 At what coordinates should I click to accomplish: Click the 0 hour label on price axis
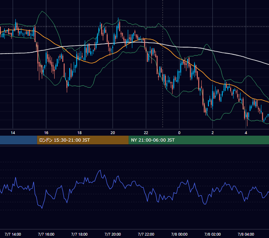(x=179, y=133)
